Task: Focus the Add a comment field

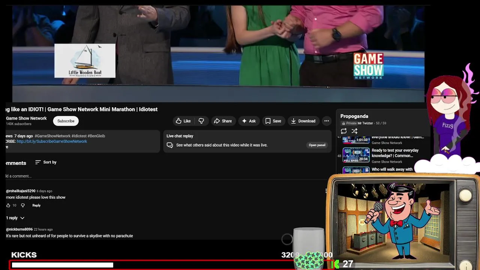Action: 165,176
